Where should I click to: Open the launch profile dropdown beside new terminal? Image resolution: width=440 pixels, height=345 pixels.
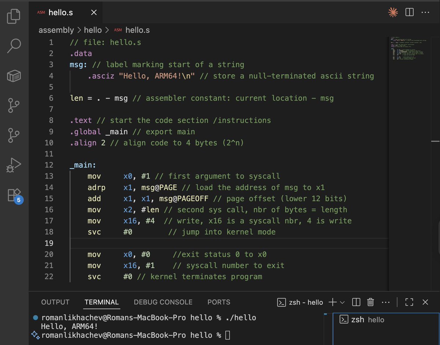342,302
